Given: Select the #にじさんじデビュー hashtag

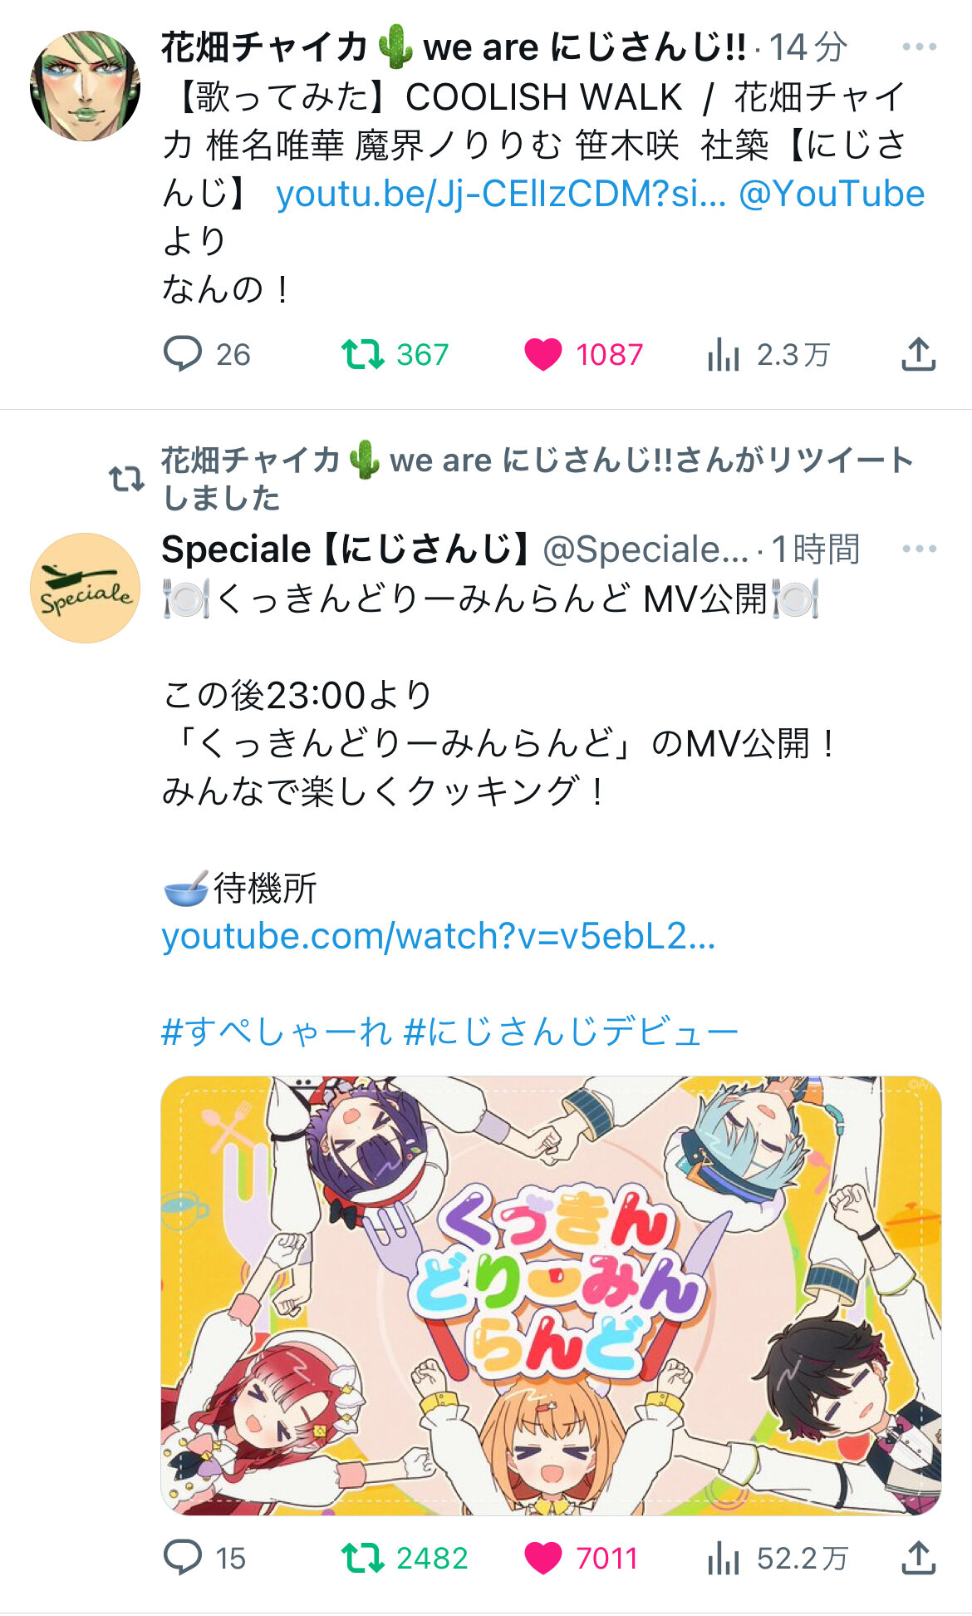Looking at the screenshot, I should 571,1032.
